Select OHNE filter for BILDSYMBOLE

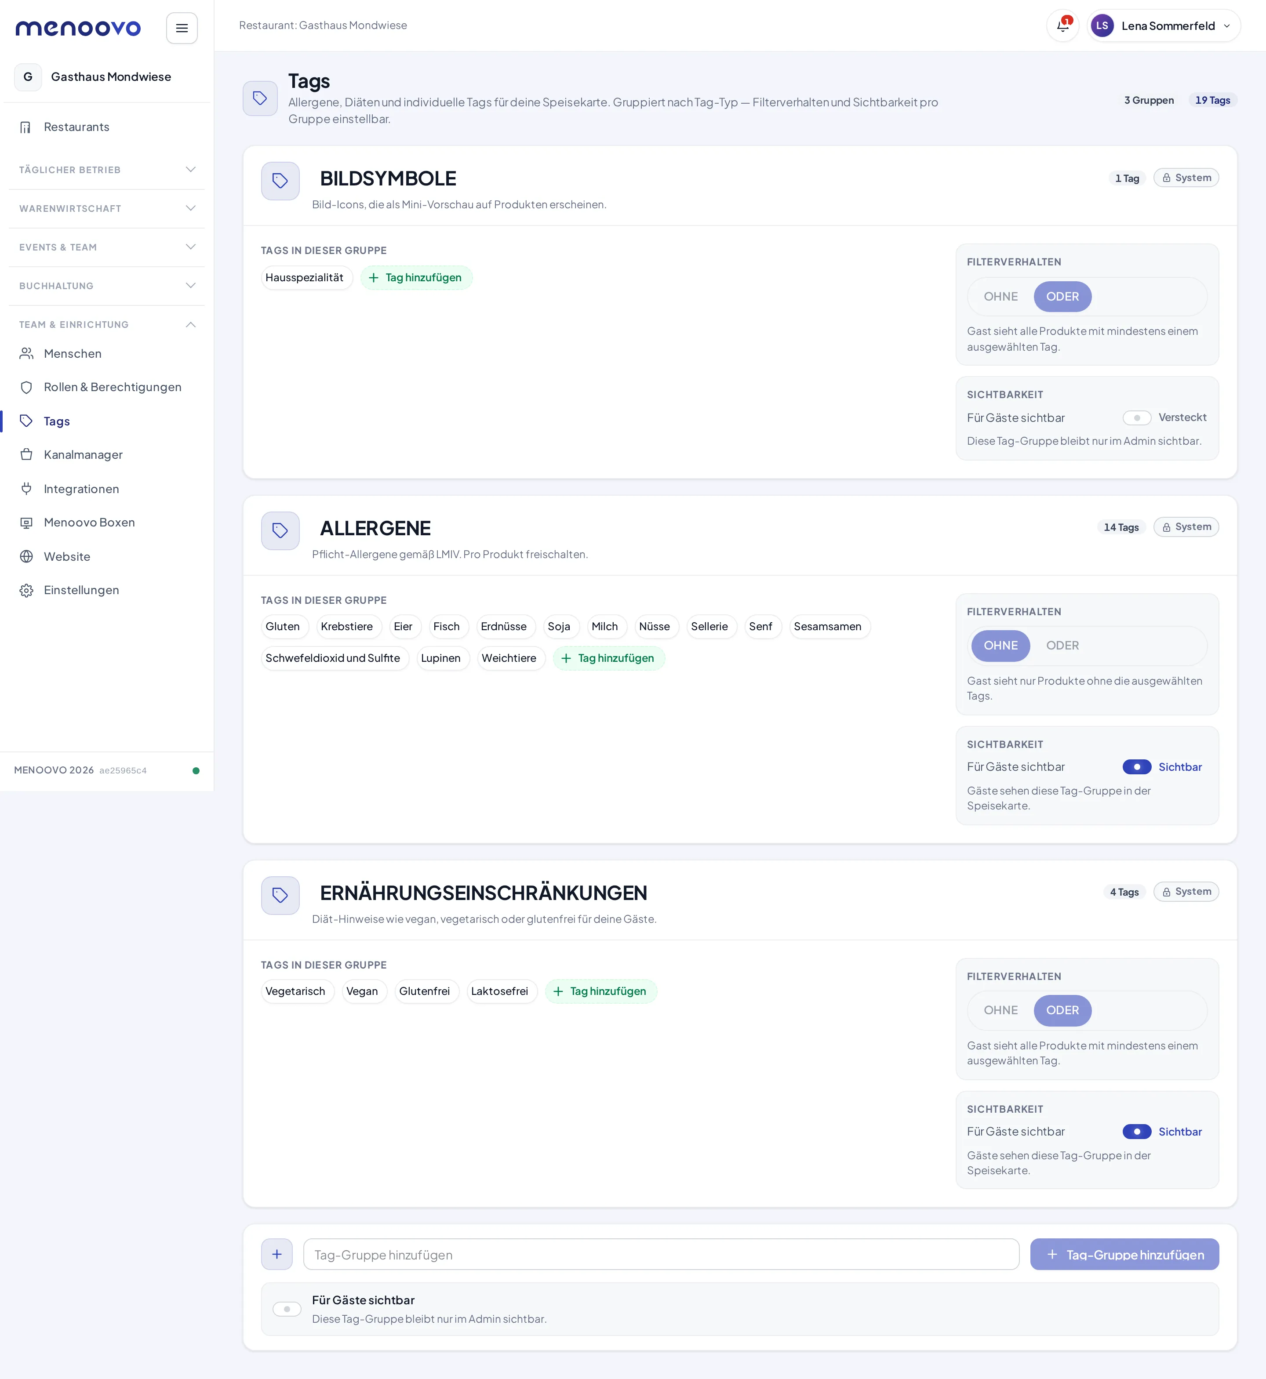[x=1000, y=297]
